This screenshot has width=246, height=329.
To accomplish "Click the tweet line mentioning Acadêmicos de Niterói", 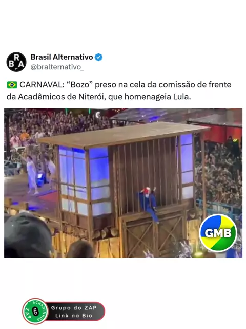I will pyautogui.click(x=99, y=97).
